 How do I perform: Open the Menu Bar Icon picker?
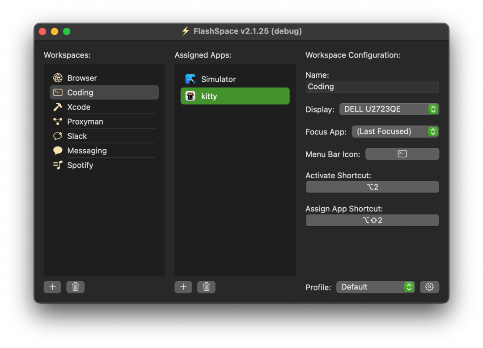click(x=402, y=154)
